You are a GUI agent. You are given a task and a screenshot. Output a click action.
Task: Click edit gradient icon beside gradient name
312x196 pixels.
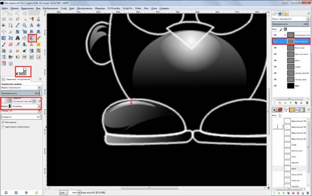(x=39, y=101)
